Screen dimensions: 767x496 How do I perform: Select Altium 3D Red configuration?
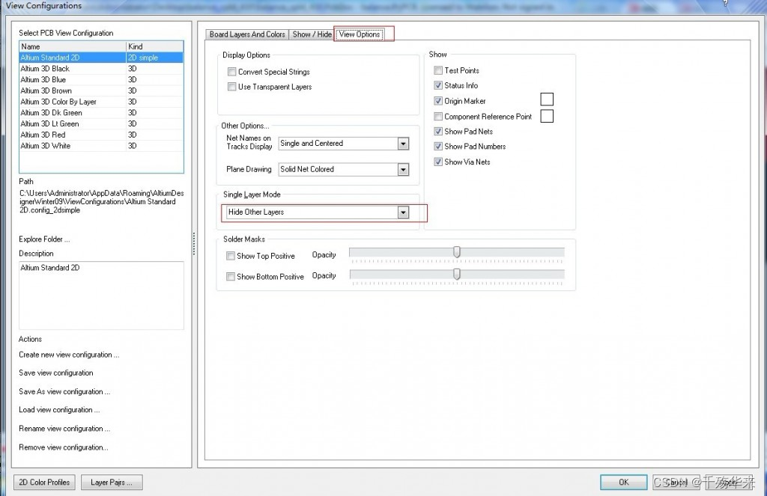pyautogui.click(x=101, y=135)
